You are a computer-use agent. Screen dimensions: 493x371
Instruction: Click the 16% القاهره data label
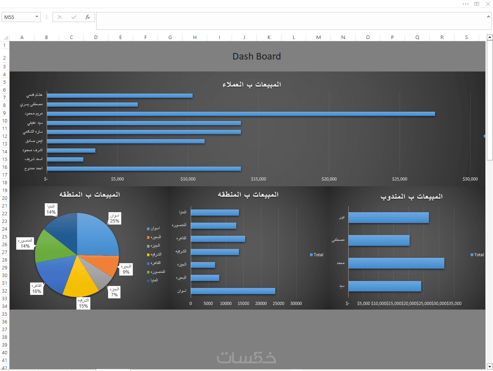tap(37, 288)
